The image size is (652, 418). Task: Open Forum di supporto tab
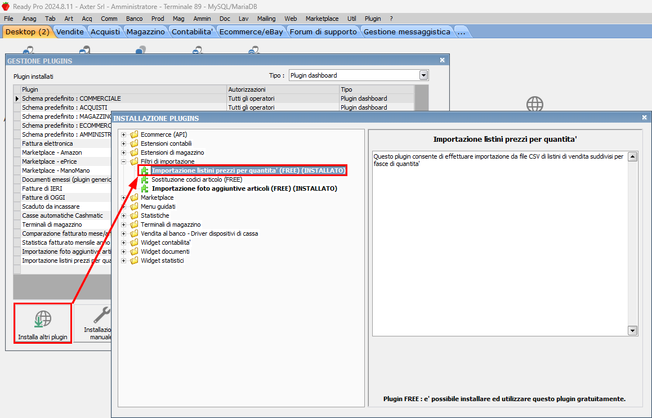tap(323, 32)
